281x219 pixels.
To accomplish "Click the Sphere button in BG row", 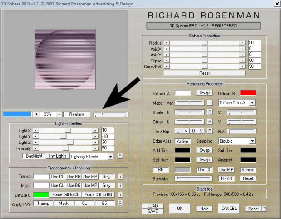I will click(248, 169).
